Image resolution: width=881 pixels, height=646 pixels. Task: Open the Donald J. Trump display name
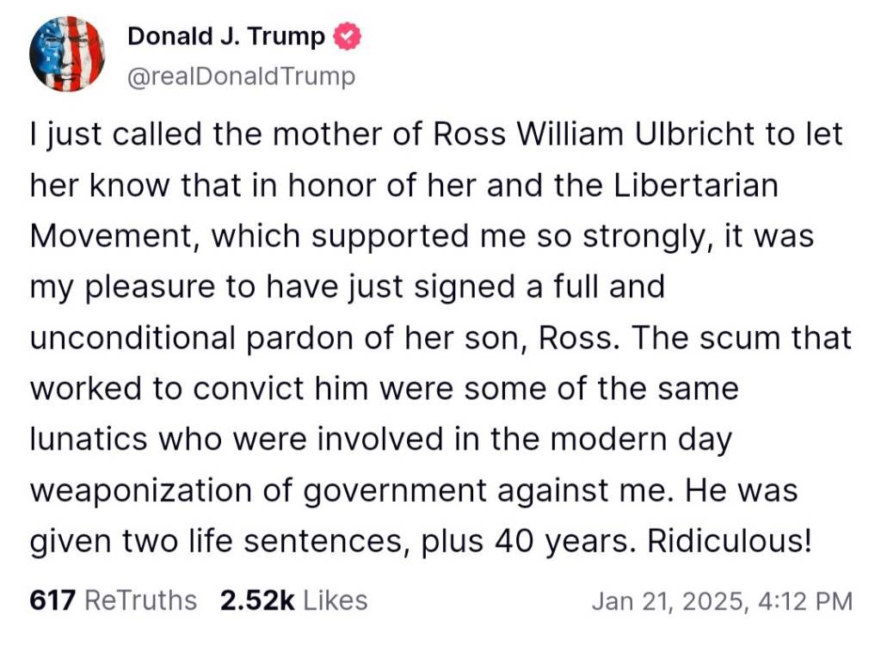[x=226, y=36]
